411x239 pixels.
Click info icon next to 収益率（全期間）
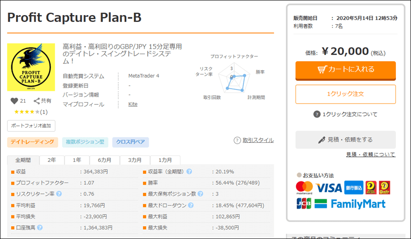point(189,171)
